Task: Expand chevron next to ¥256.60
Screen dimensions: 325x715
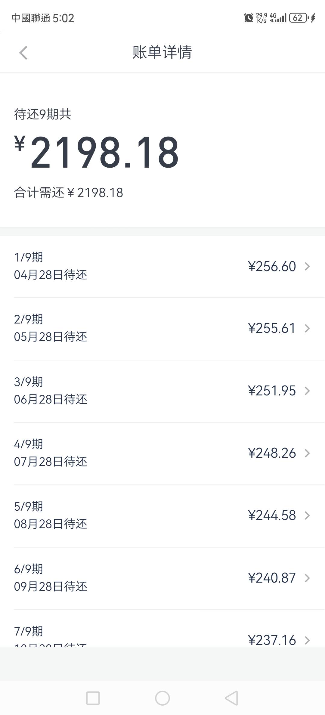Action: 307,266
